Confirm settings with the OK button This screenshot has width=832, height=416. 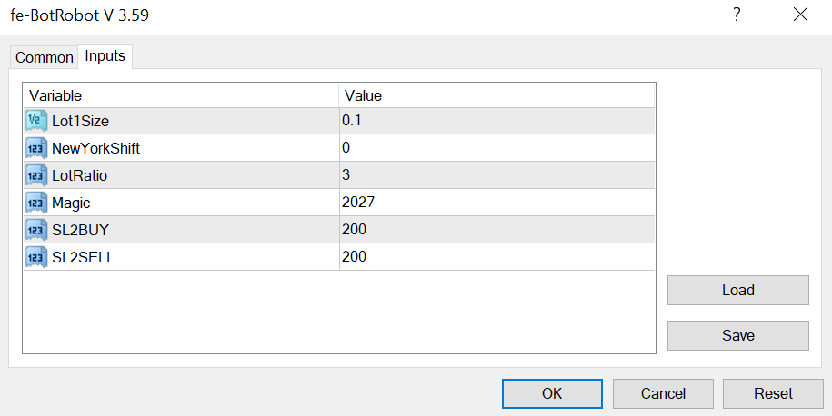[552, 393]
